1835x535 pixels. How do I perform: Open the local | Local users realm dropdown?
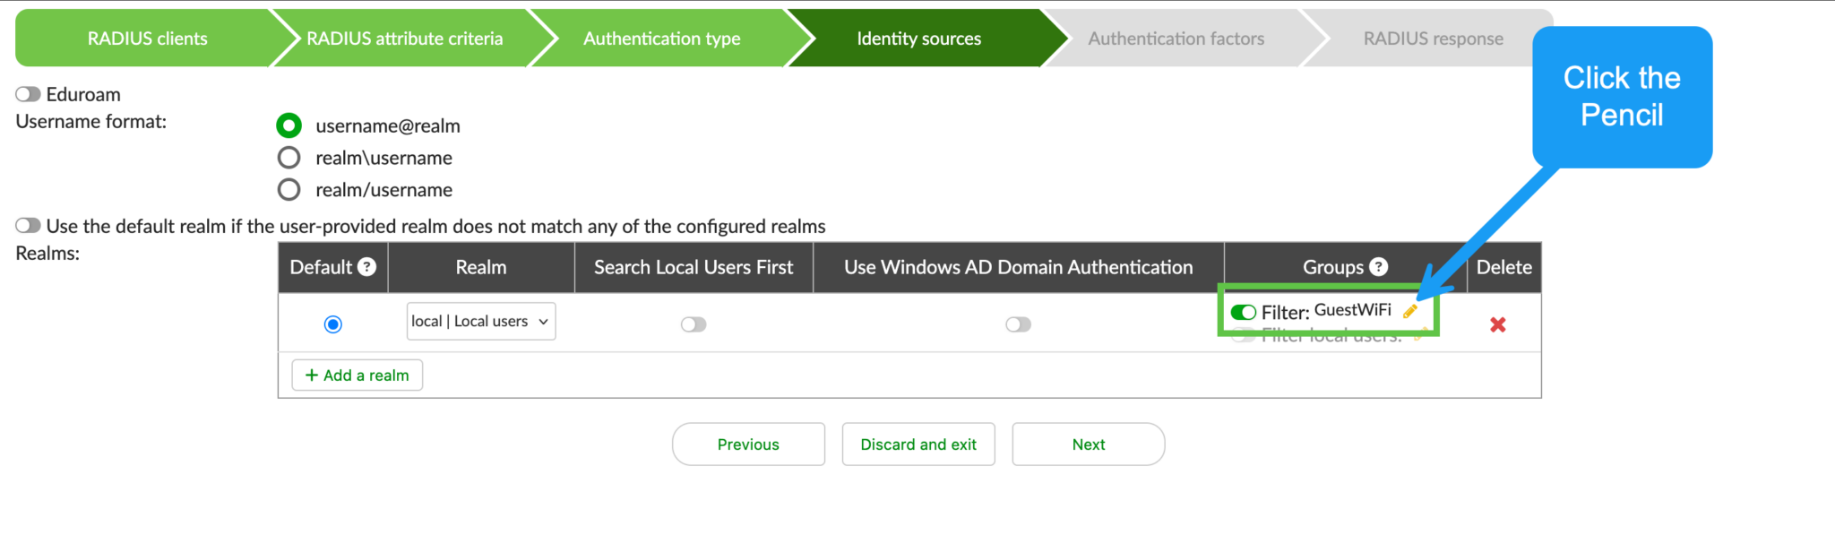[x=481, y=321]
